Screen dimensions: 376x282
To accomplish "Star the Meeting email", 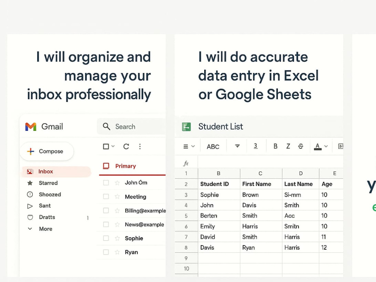I will 117,197.
